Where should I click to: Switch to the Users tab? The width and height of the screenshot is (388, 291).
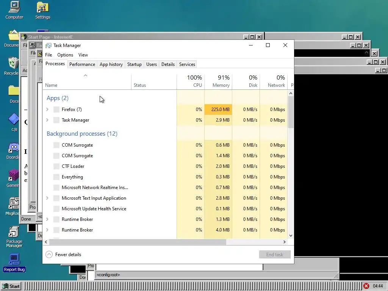(x=152, y=64)
